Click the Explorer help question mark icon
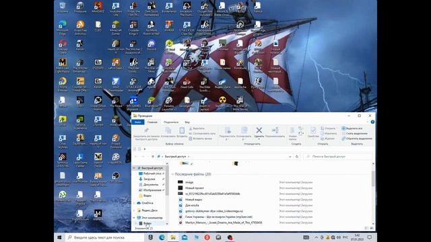This screenshot has width=431, height=242. point(372,122)
